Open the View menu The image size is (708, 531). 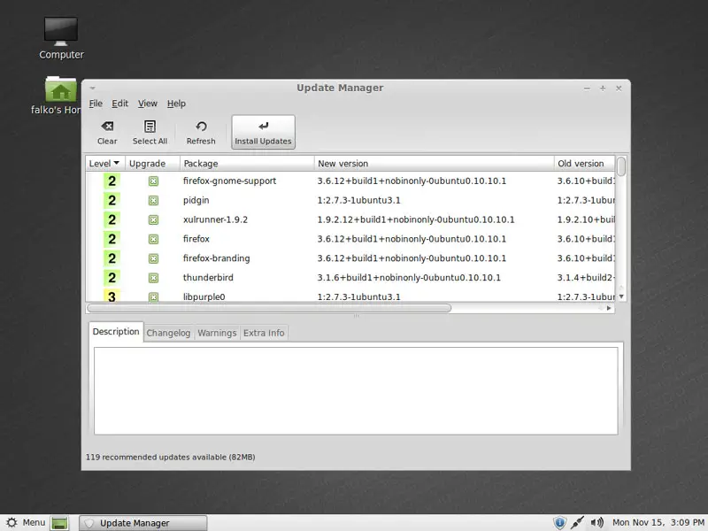tap(148, 104)
